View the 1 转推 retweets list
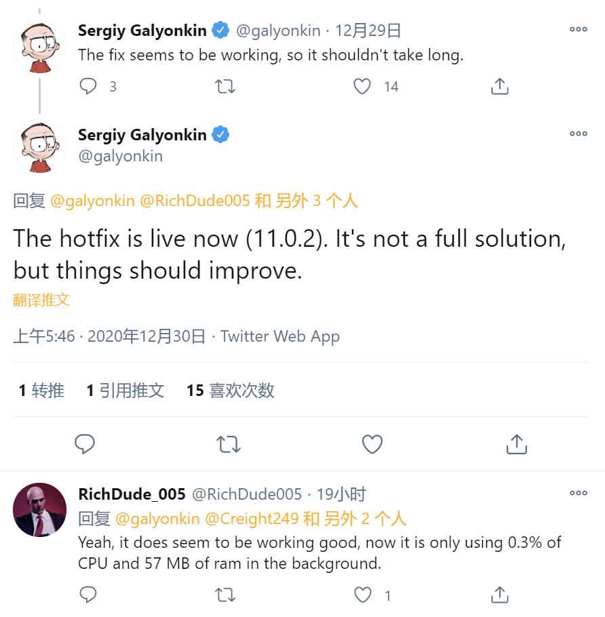 pyautogui.click(x=41, y=391)
